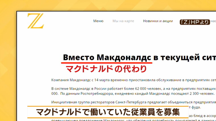
Task: Click the heading Вместо Макдоналдс в текущей
Action: (x=140, y=57)
